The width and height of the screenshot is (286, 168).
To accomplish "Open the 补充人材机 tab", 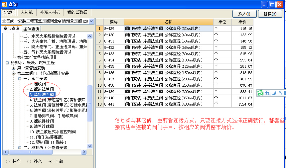I will coord(50,12).
